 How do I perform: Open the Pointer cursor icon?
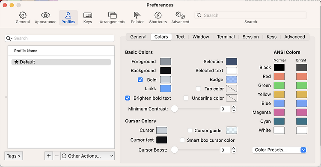(137, 15)
